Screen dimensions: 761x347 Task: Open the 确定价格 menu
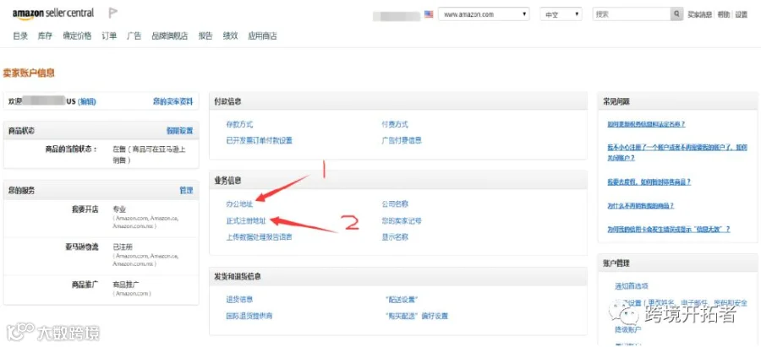coord(77,35)
